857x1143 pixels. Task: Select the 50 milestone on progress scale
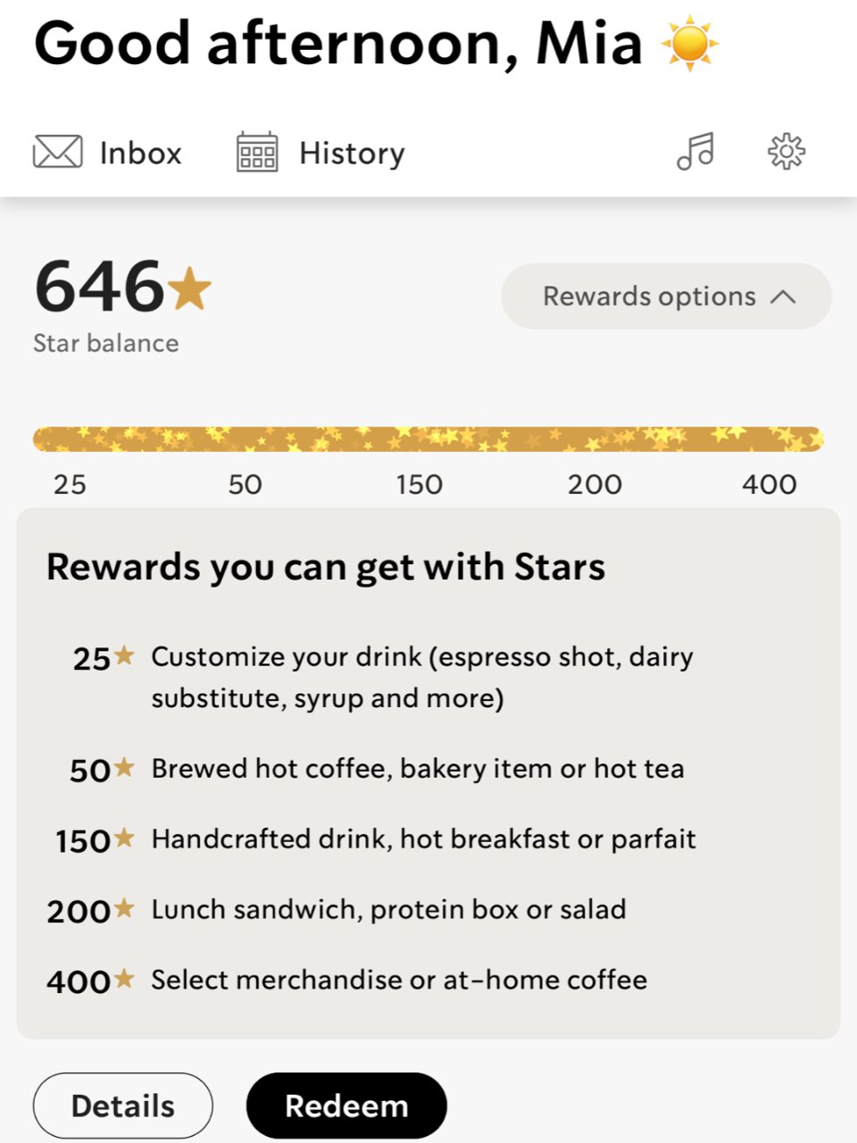(245, 485)
